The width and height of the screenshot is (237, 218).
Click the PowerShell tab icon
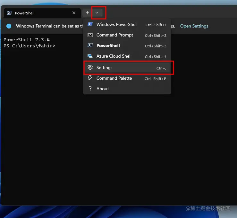[x=9, y=13]
